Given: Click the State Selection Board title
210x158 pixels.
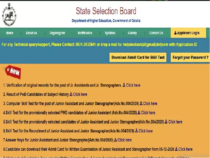Looking at the screenshot, I should [106, 11].
